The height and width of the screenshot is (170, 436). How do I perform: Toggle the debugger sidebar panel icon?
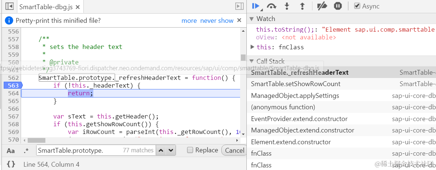pos(239,6)
